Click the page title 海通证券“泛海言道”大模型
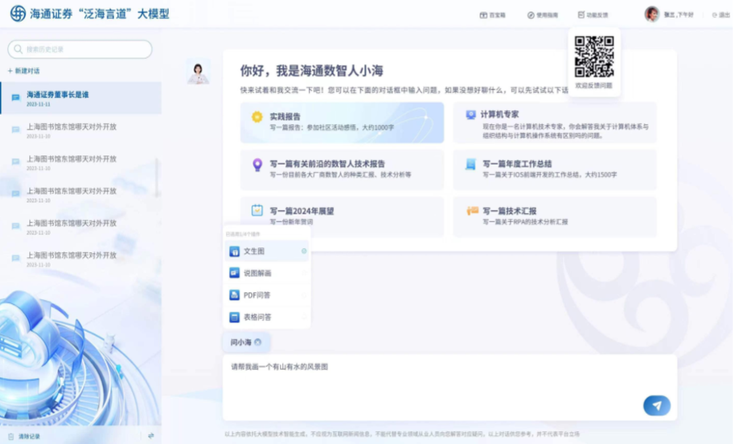733x444 pixels. pyautogui.click(x=100, y=14)
